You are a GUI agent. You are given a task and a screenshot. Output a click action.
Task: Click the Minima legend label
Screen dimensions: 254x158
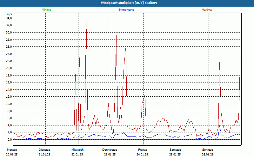(46, 10)
